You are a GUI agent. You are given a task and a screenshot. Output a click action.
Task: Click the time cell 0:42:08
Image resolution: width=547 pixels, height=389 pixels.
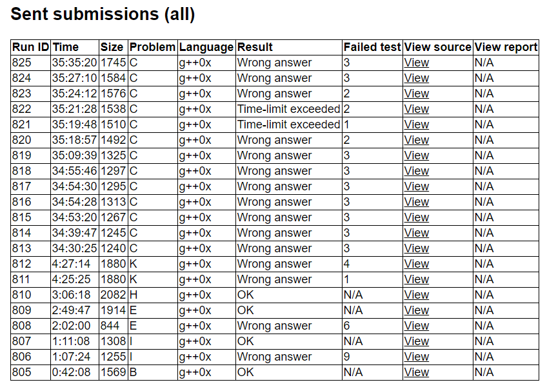(x=72, y=372)
